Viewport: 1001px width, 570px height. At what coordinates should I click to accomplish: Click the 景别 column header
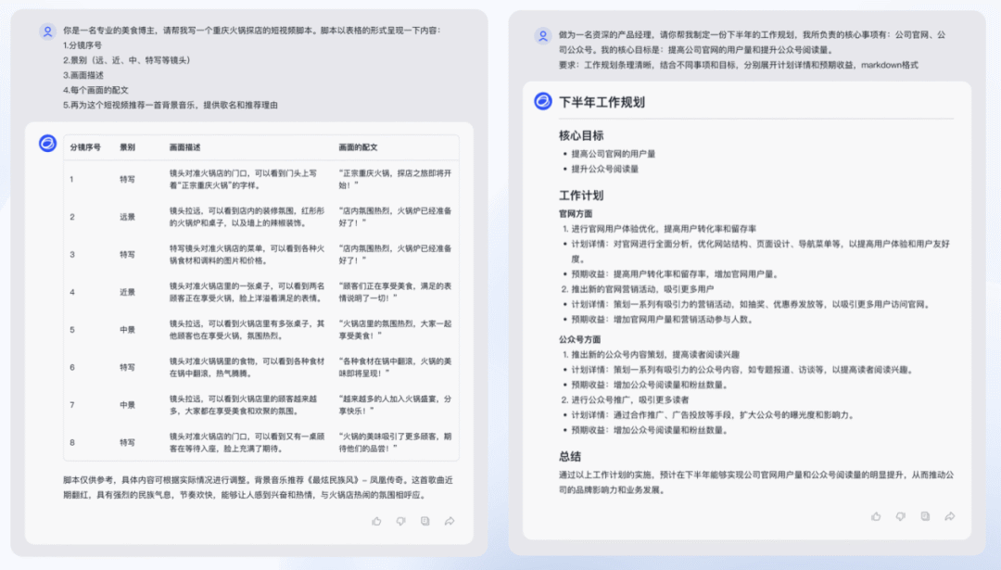tap(127, 147)
